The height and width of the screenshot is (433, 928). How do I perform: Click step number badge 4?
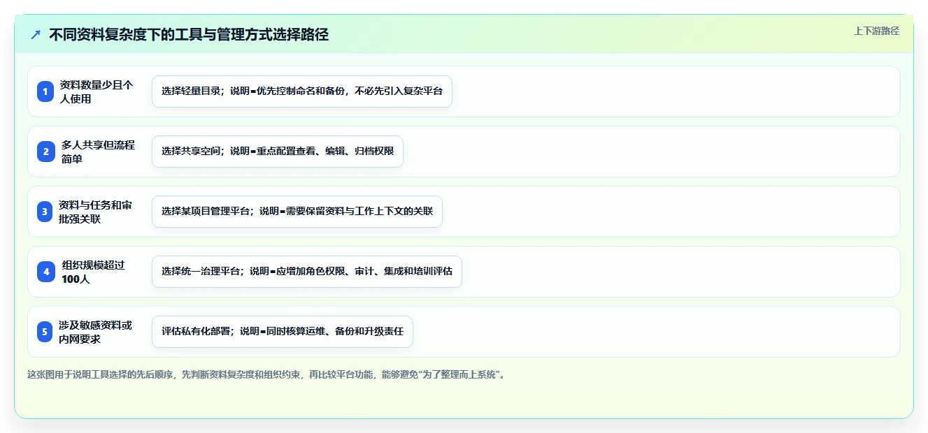[x=45, y=272]
